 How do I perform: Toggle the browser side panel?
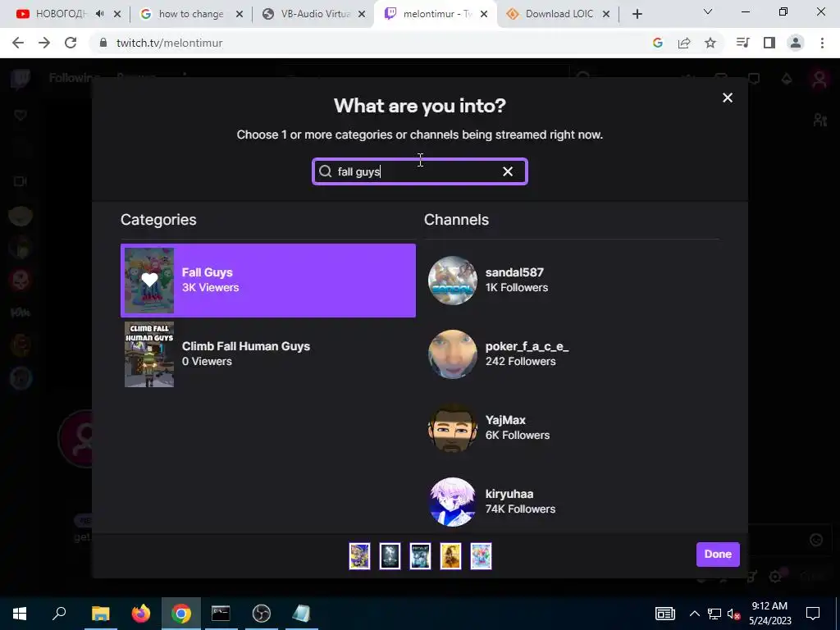click(x=769, y=43)
